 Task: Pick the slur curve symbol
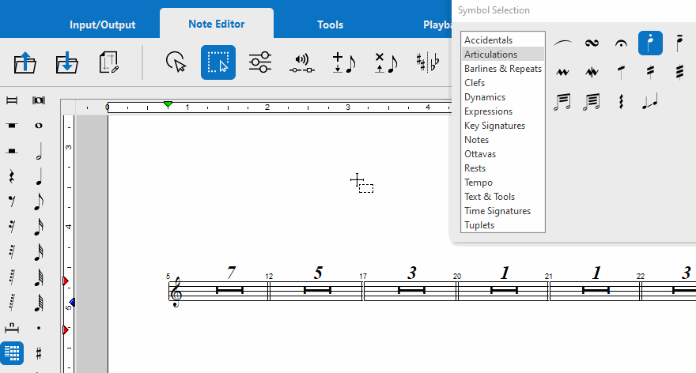(562, 43)
